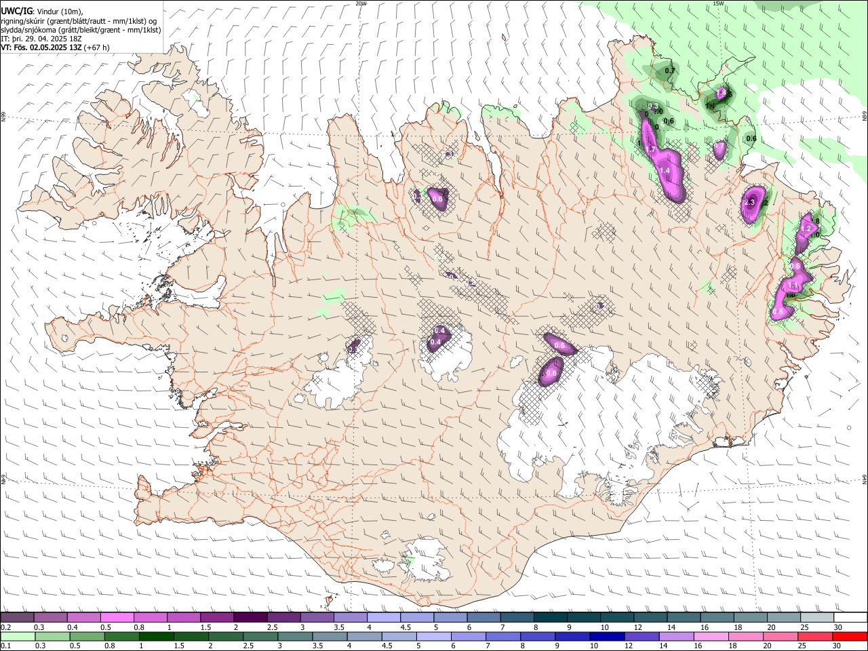
Task: Select the 'IT: þri. 29. 04. 2025 18Z' line
Action: 41,39
